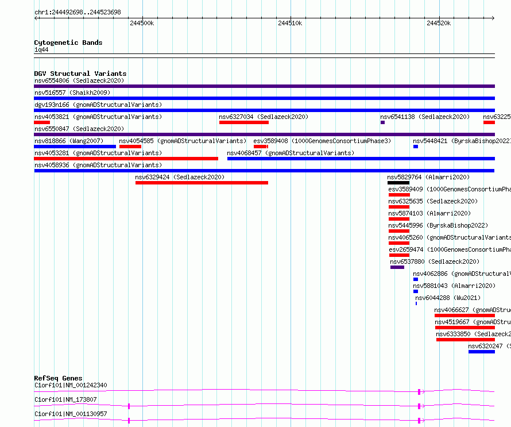Select red bar under nsv6329424
Image resolution: width=511 pixels, height=427 pixels.
click(202, 183)
